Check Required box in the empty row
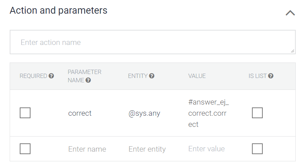The image size is (304, 166). 25,149
